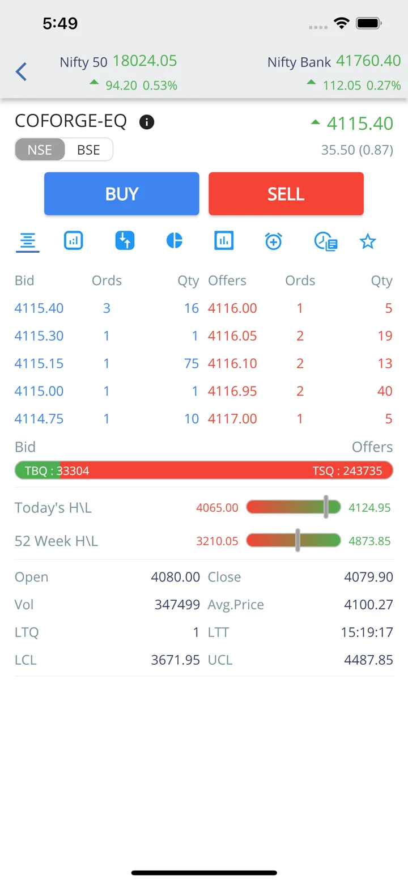Open the pie chart icon tab

[175, 241]
